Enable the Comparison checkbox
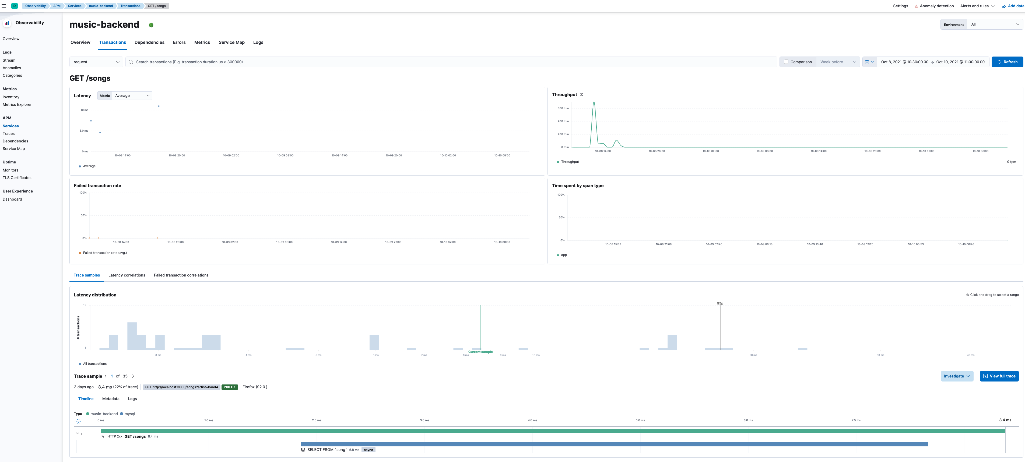The height and width of the screenshot is (462, 1025). coord(786,62)
